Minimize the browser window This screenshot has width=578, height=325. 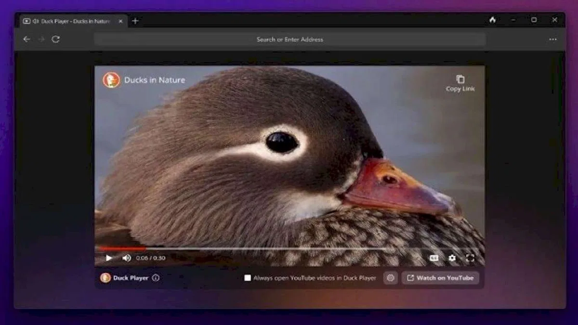(513, 20)
